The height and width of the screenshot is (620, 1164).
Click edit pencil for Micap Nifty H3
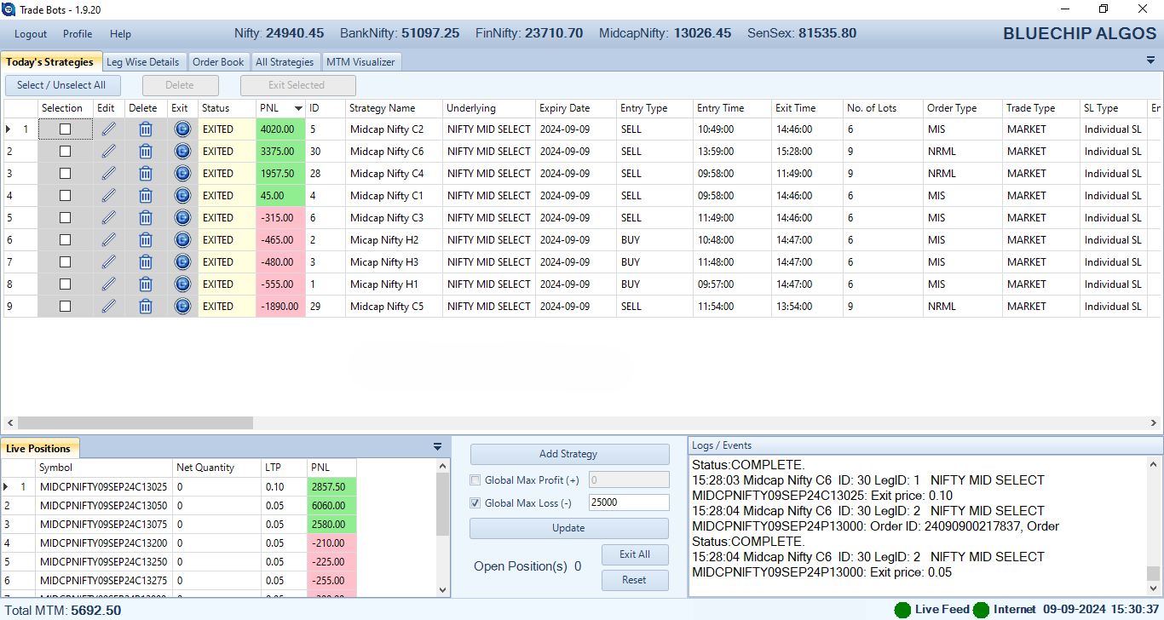click(108, 261)
